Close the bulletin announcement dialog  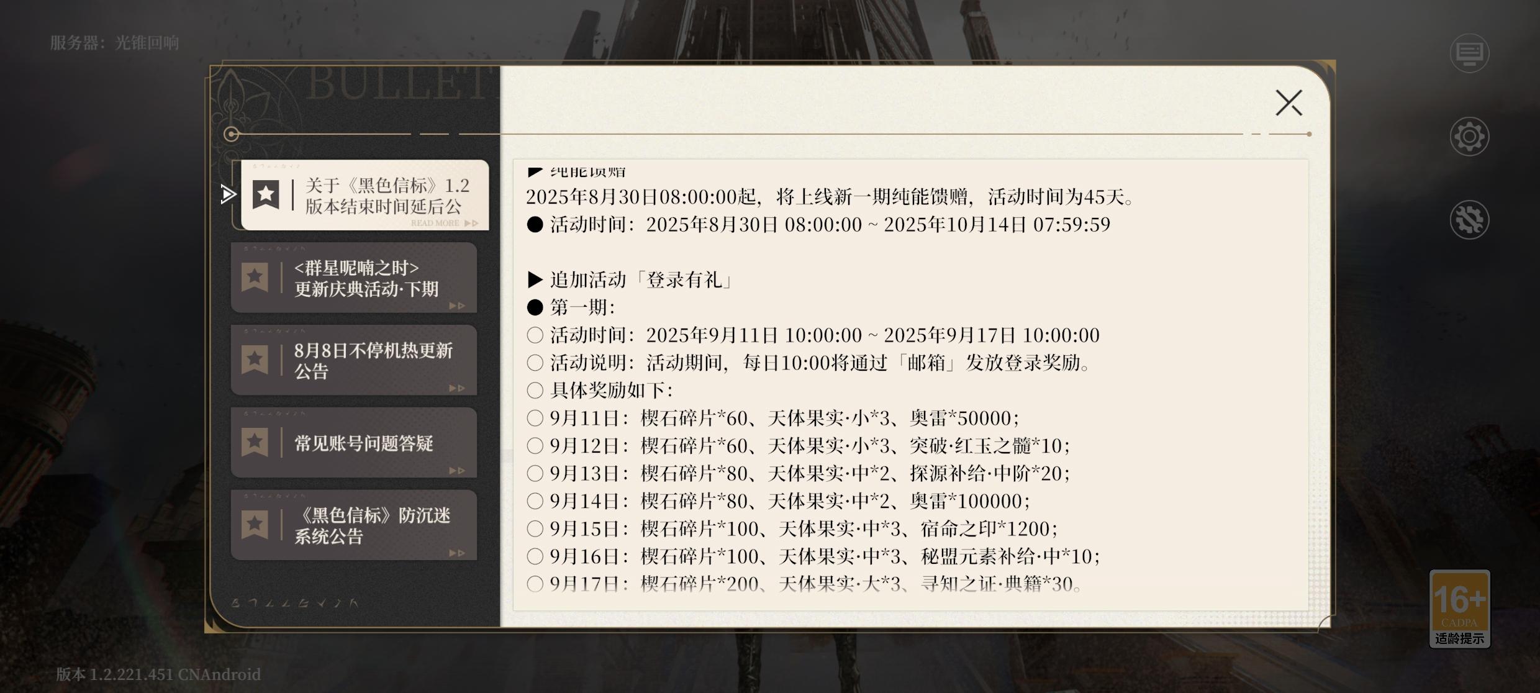pyautogui.click(x=1289, y=103)
